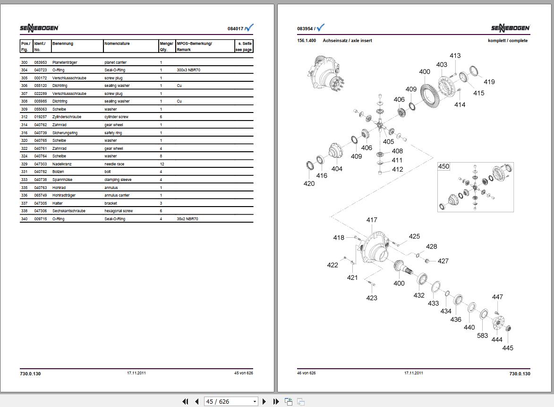Open the previous view with the back-view icon
The width and height of the screenshot is (554, 407).
[x=288, y=401]
